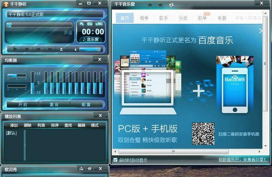The height and width of the screenshot is (177, 272).
Task: Click music window scroll-down arrow
Action: click(265, 146)
